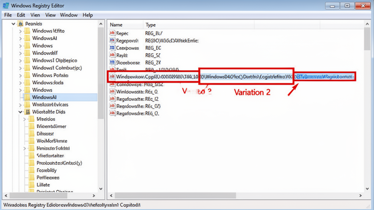Click the WindowsI Colmbuctio folder icon
The height and width of the screenshot is (210, 374).
[x=27, y=68]
